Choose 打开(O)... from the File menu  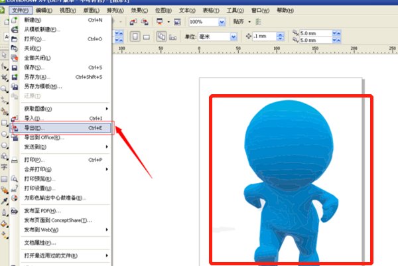coord(60,39)
